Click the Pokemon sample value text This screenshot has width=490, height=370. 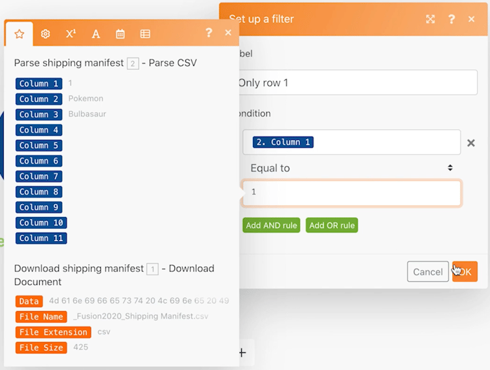(86, 99)
